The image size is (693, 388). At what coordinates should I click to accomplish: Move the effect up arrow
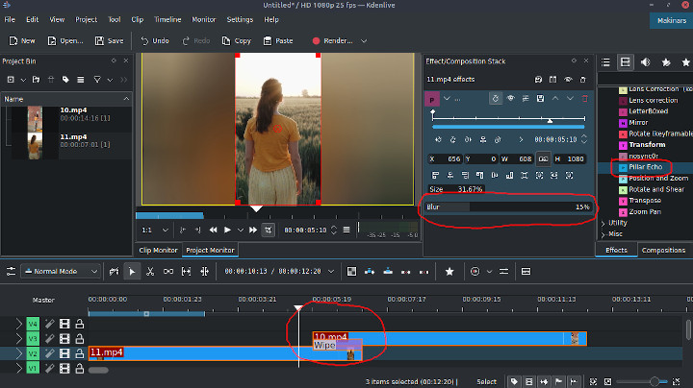tap(555, 98)
